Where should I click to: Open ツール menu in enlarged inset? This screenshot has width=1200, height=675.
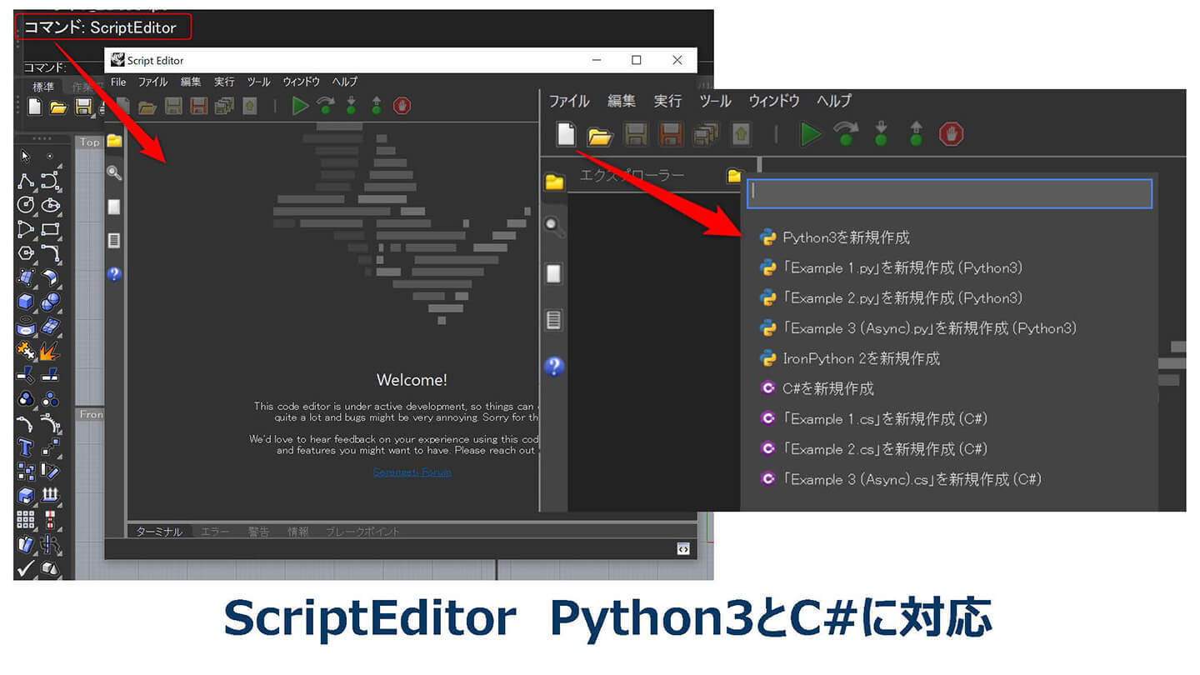(715, 101)
